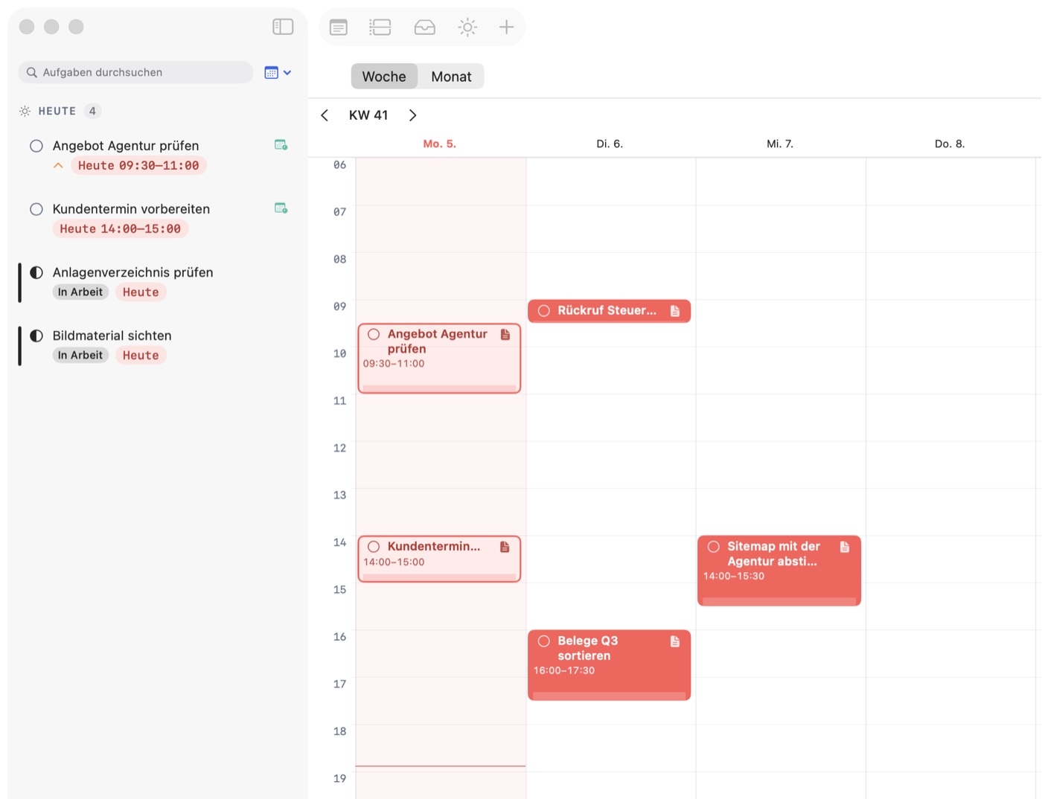Complete the Belege Q3 sortieren event checkbox
Image resolution: width=1042 pixels, height=799 pixels.
pos(544,641)
